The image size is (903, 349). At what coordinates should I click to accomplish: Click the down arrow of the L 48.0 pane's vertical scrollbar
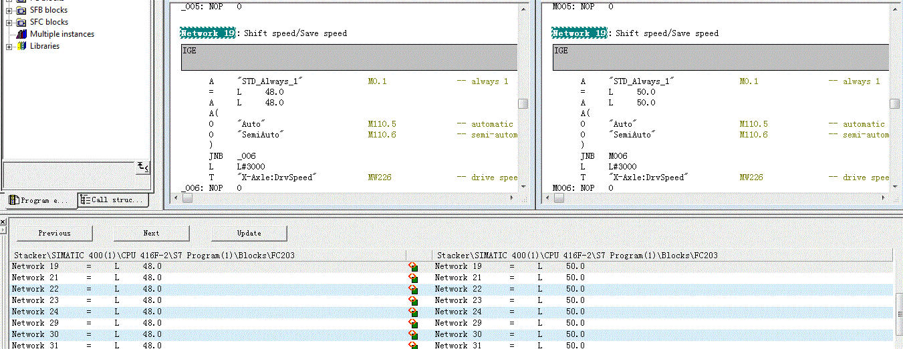523,187
